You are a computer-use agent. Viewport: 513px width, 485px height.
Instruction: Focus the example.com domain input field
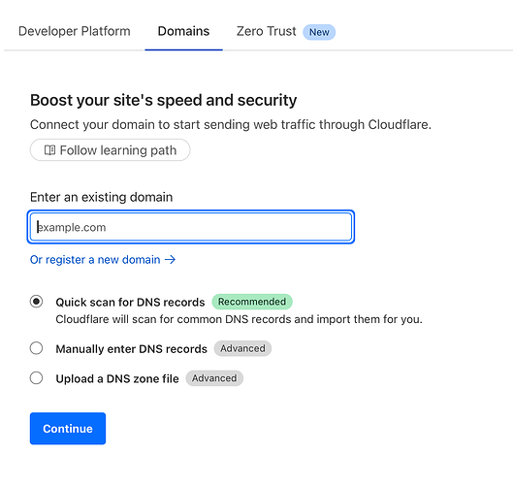191,227
